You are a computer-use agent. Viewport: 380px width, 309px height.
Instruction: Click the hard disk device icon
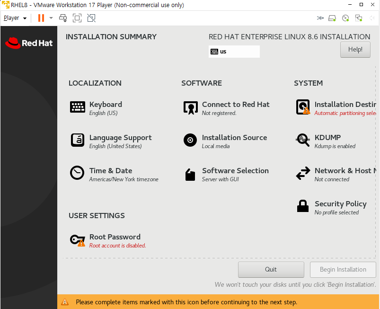(x=332, y=18)
